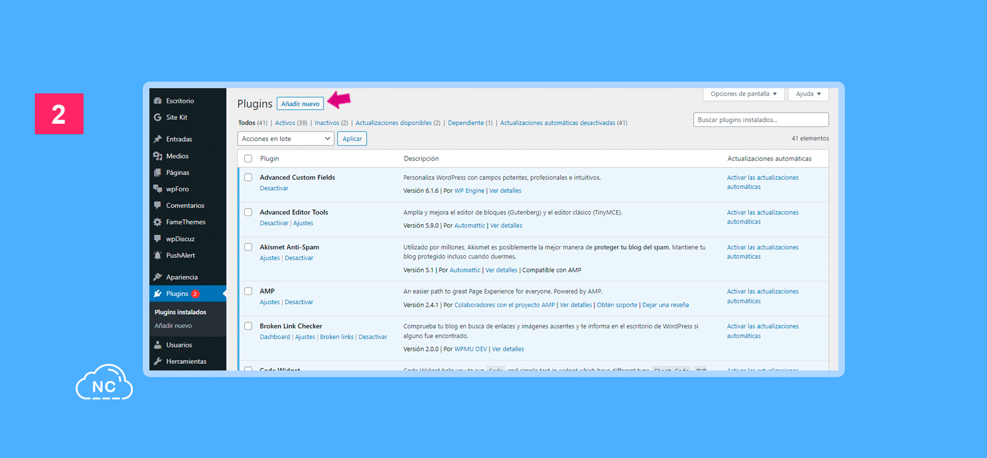Click the red Plugins update count badge
Screen dimensions: 987x458
tap(195, 293)
